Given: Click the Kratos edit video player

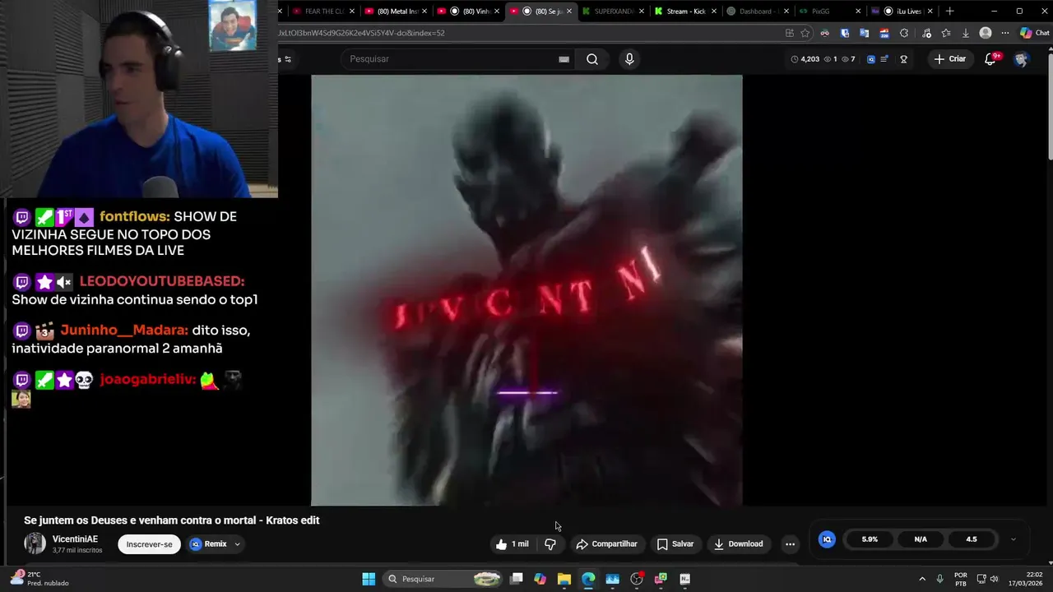Looking at the screenshot, I should tap(526, 290).
